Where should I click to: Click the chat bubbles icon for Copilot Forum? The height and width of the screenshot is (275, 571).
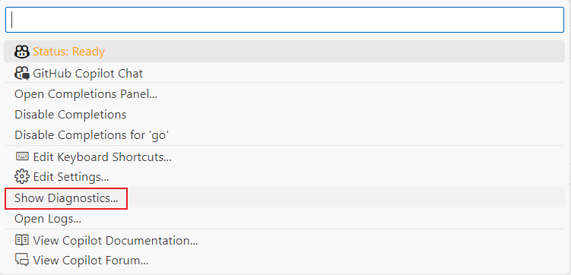pos(22,260)
